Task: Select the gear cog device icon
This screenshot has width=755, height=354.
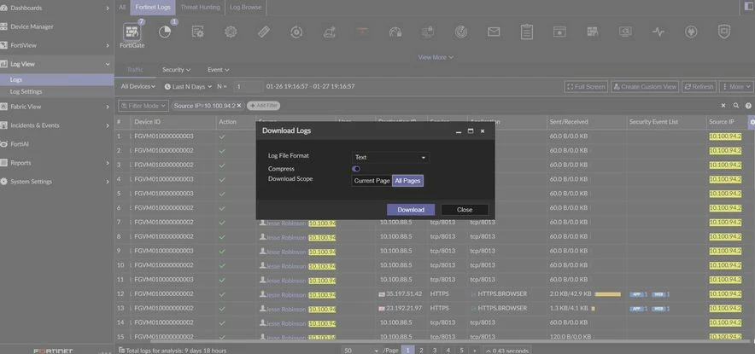Action: point(231,32)
